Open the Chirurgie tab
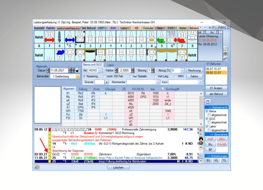The image size is (263, 190). 110,89
